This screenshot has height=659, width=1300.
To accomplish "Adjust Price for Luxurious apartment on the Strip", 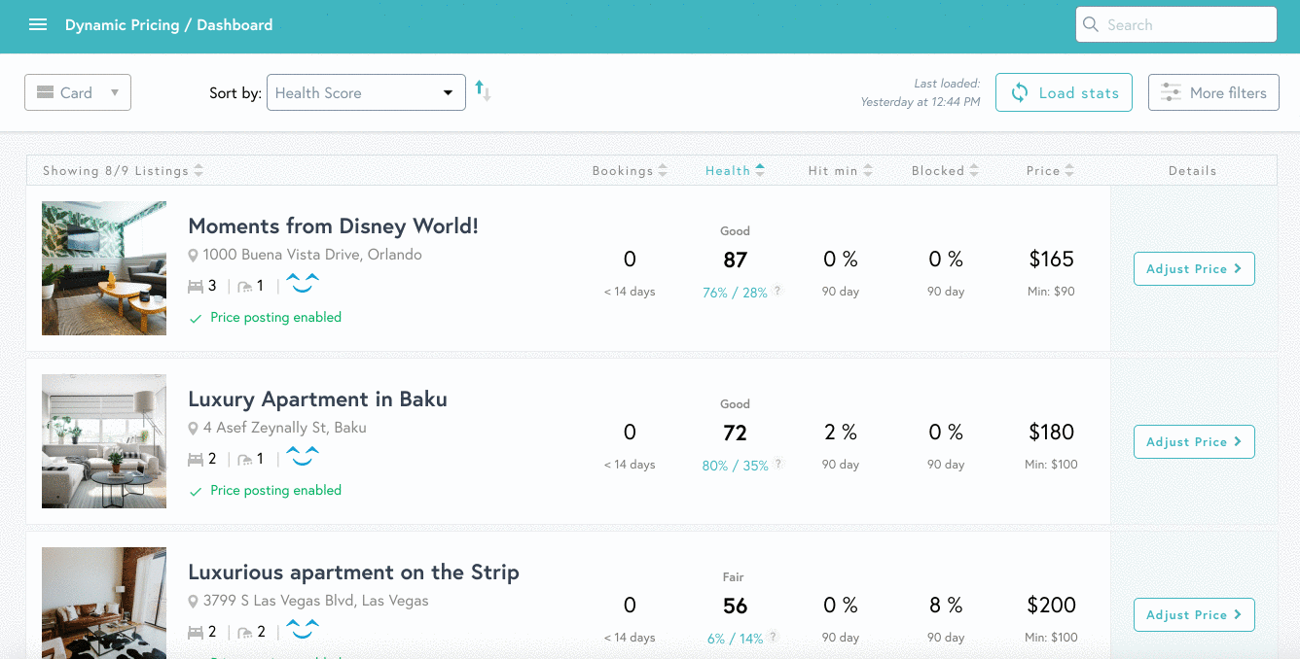I will (1194, 614).
